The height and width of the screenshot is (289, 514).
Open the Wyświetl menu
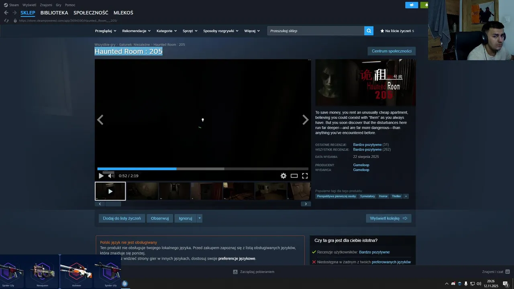click(29, 5)
